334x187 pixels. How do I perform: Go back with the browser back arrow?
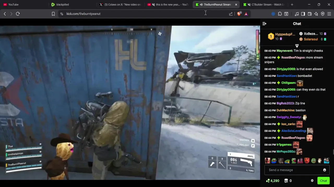coord(5,14)
